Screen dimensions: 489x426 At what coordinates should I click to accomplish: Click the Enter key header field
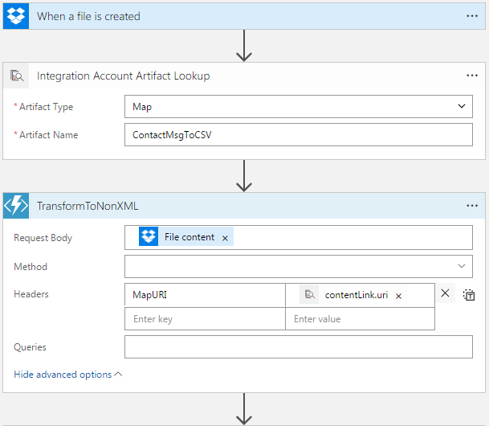click(205, 318)
